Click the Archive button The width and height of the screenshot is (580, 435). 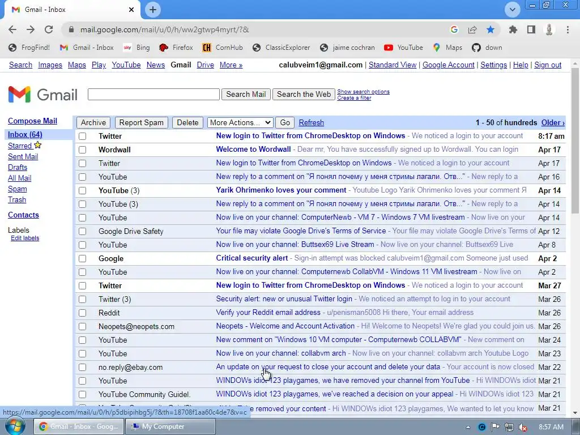93,122
